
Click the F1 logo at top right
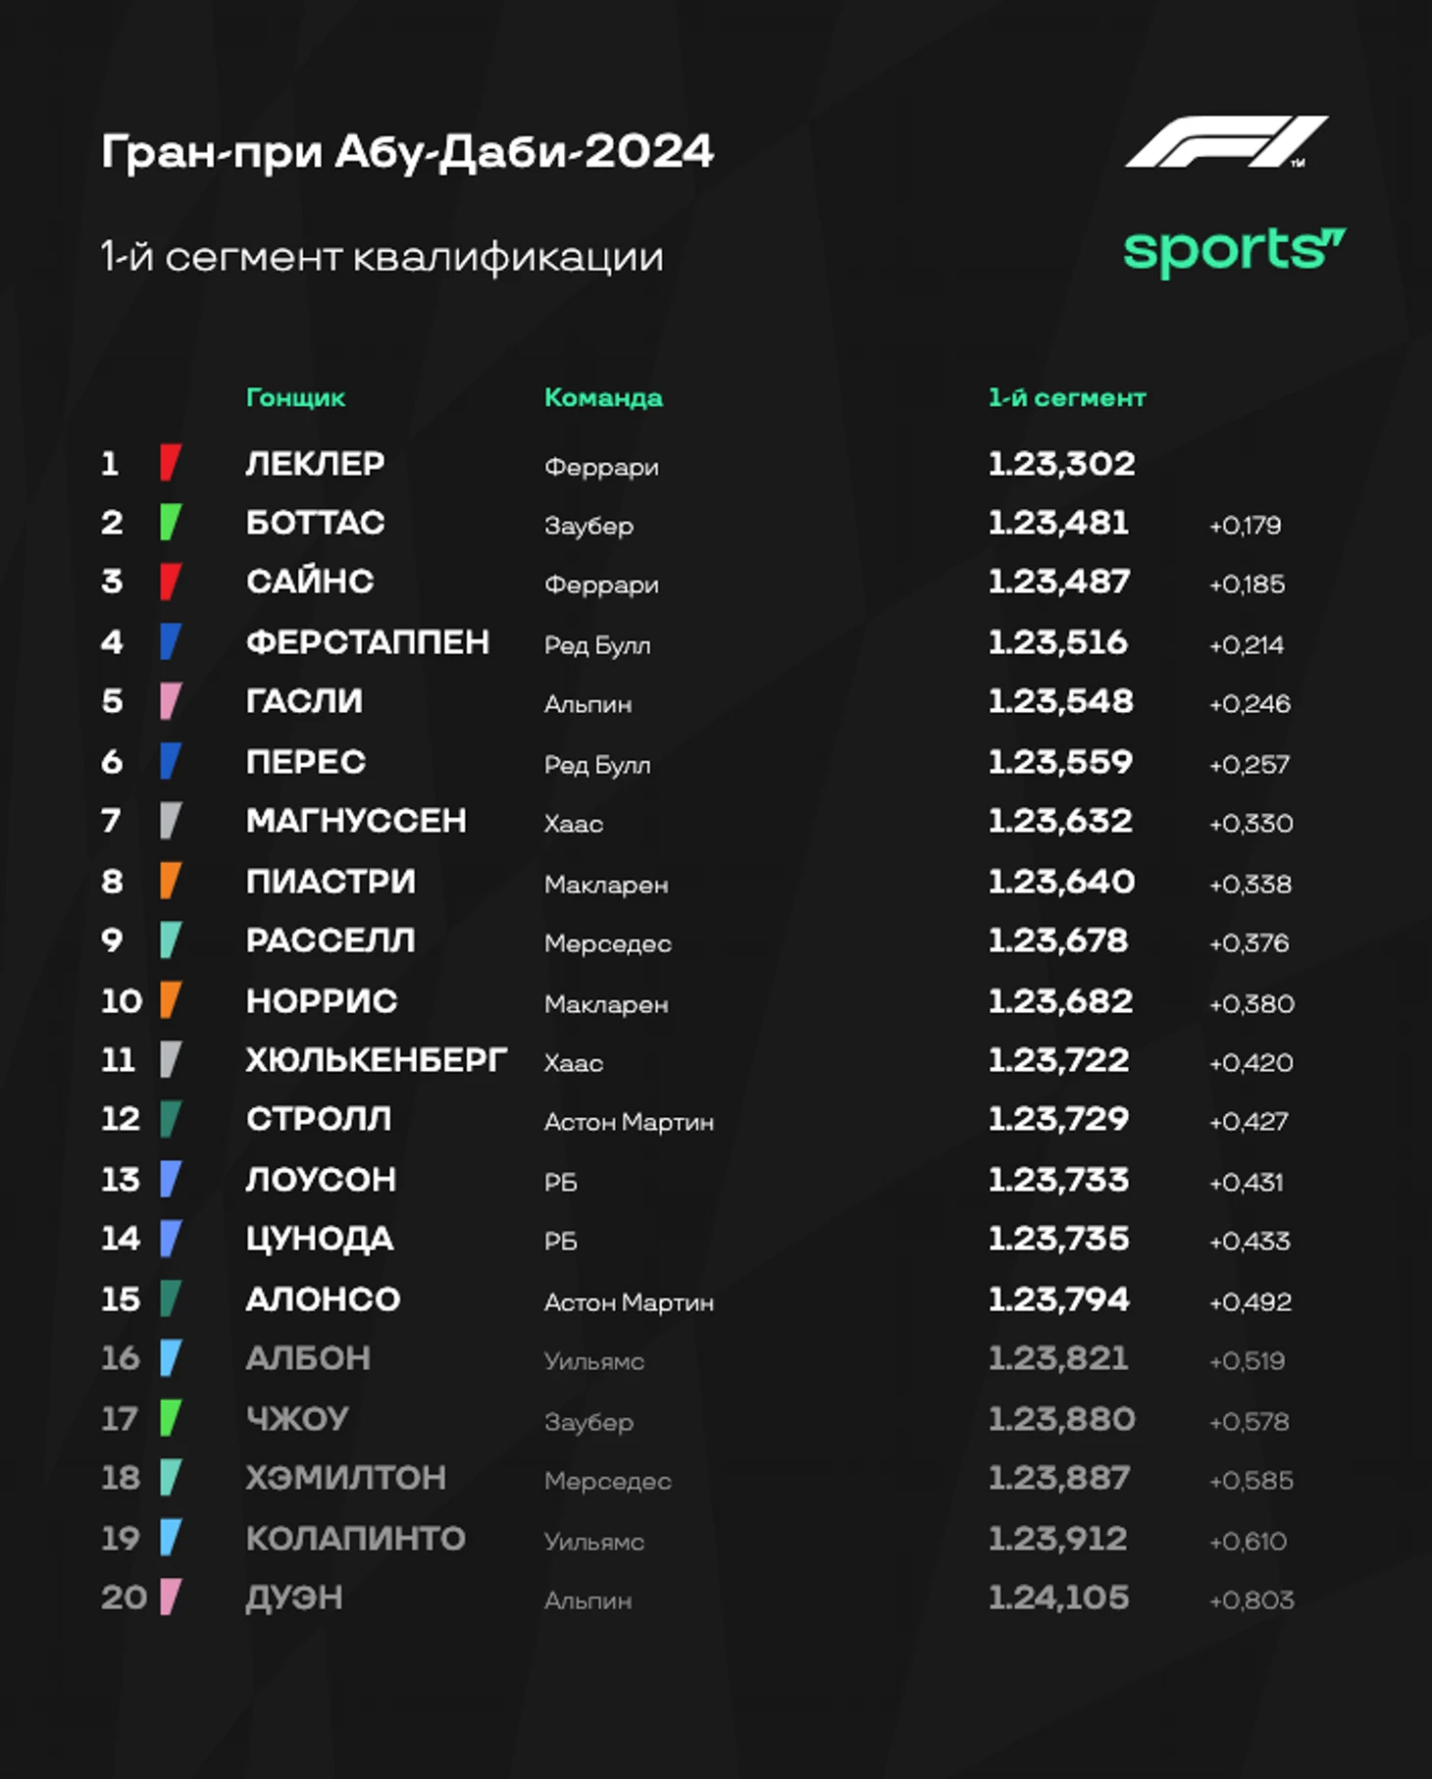point(1226,142)
